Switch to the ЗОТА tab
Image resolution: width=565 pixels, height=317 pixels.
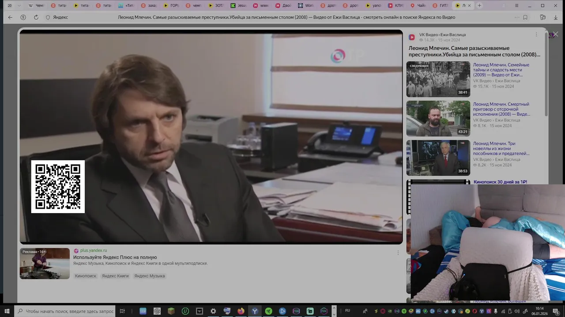(216, 6)
